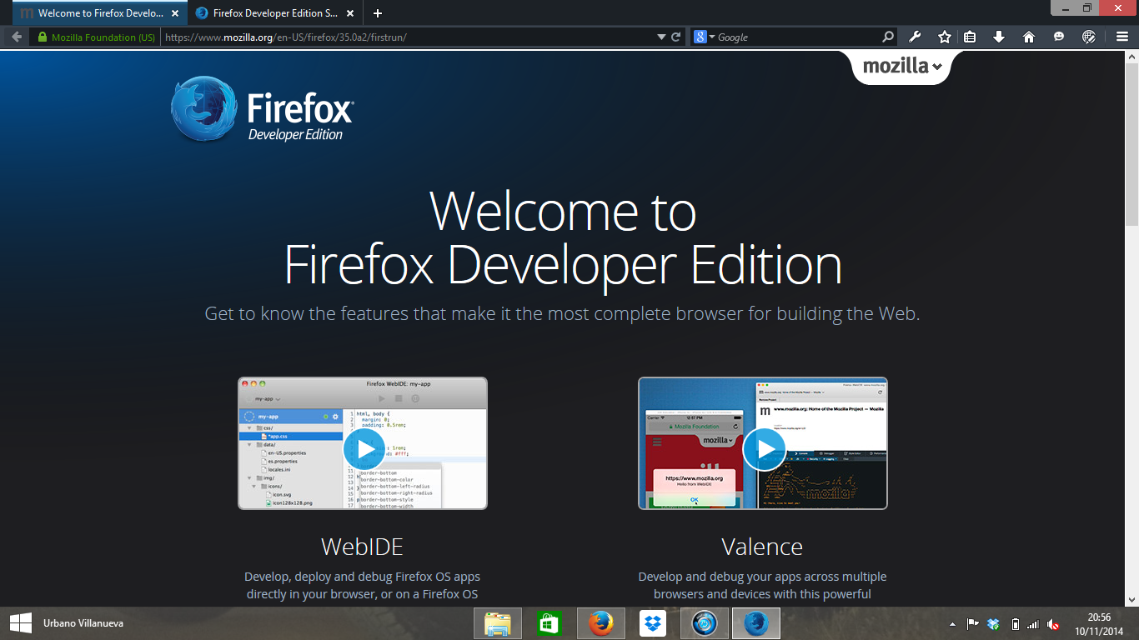Reload the current page
Screen dimensions: 1139x640
coord(676,37)
